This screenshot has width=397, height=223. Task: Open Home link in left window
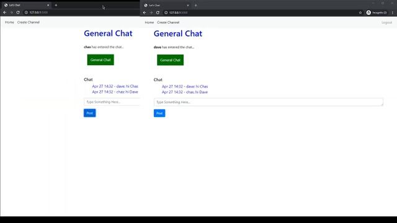pos(9,22)
